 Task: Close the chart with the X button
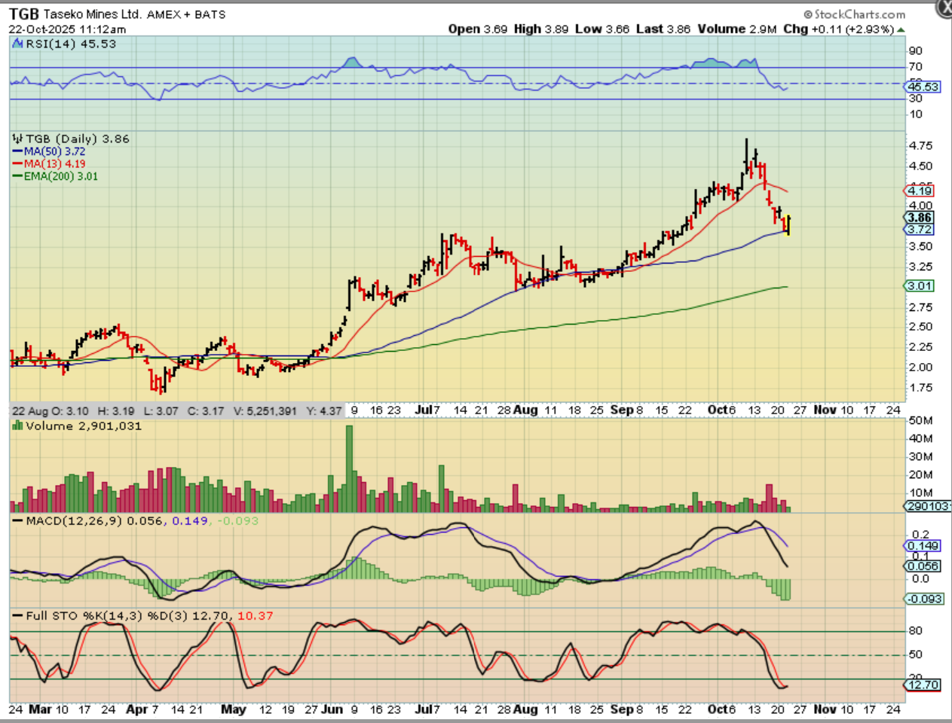coord(944,7)
